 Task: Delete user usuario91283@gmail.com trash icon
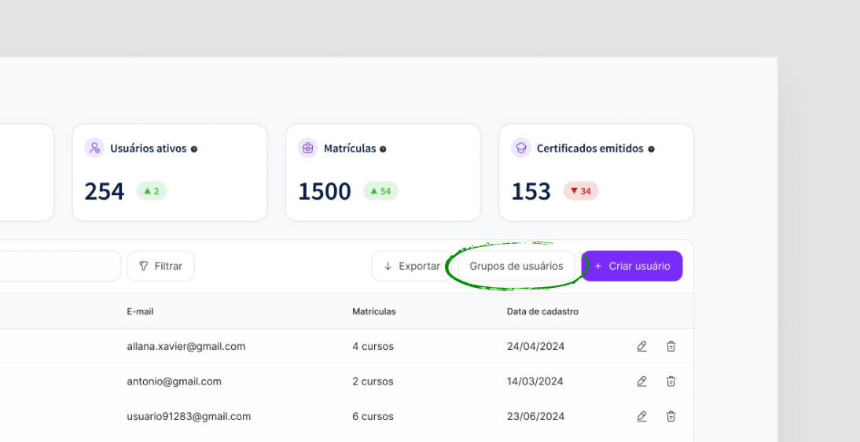point(671,416)
